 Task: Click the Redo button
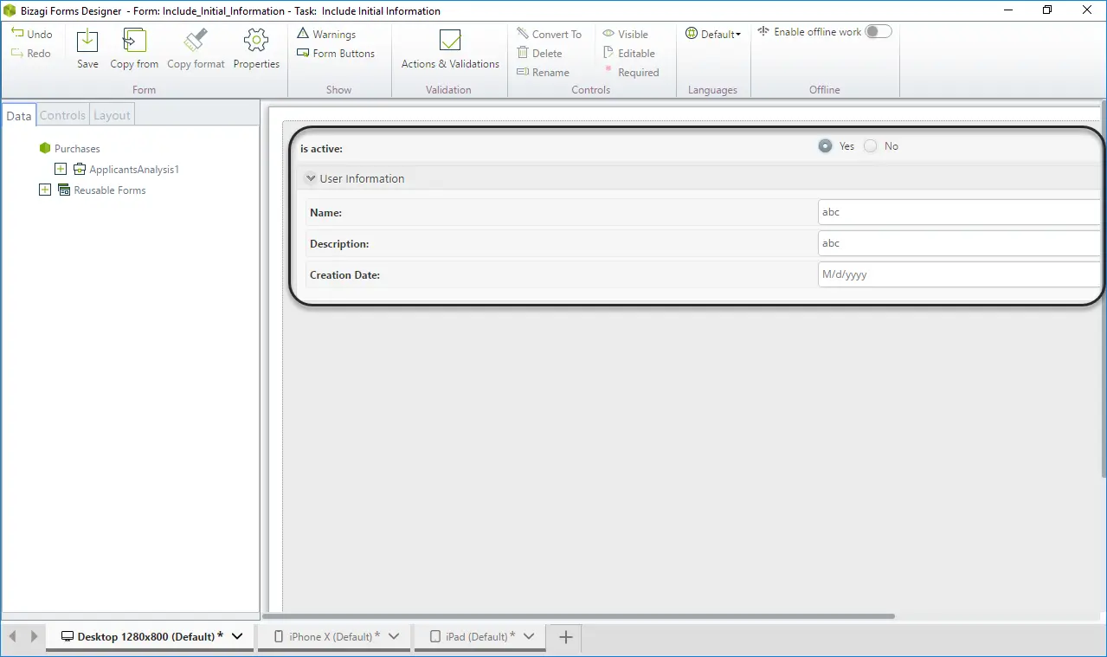coord(32,53)
